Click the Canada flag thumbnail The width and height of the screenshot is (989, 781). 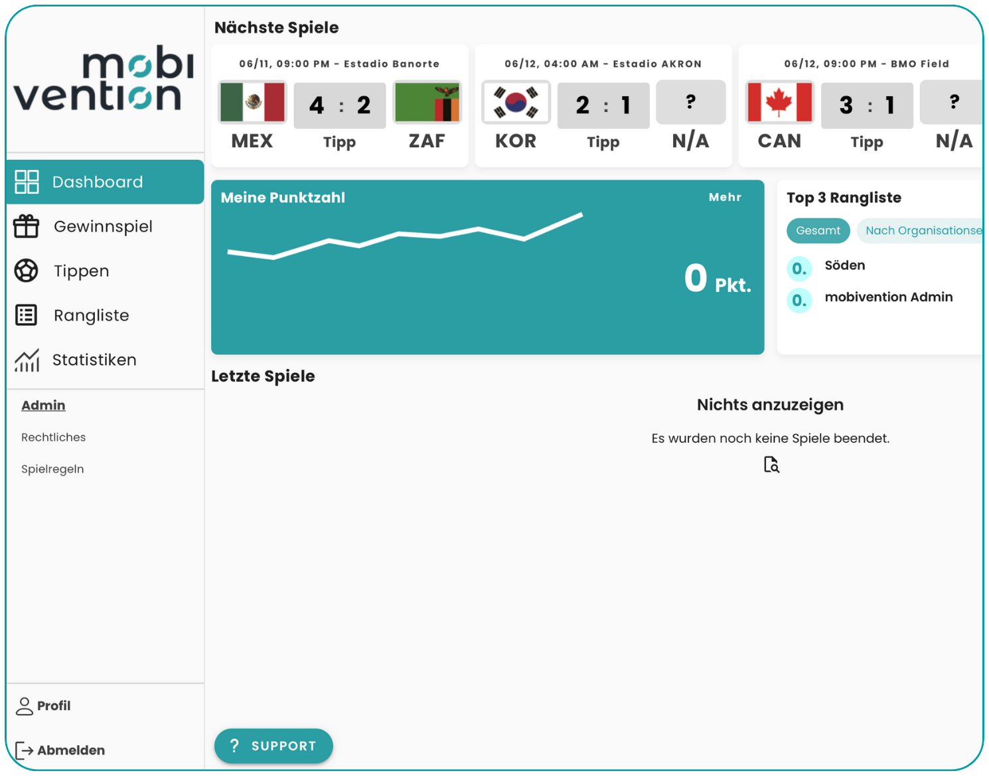click(779, 102)
